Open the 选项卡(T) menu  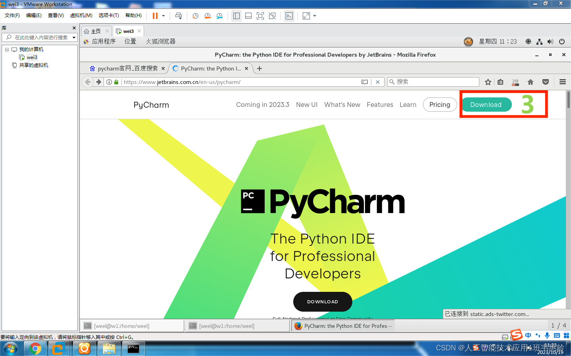point(109,15)
